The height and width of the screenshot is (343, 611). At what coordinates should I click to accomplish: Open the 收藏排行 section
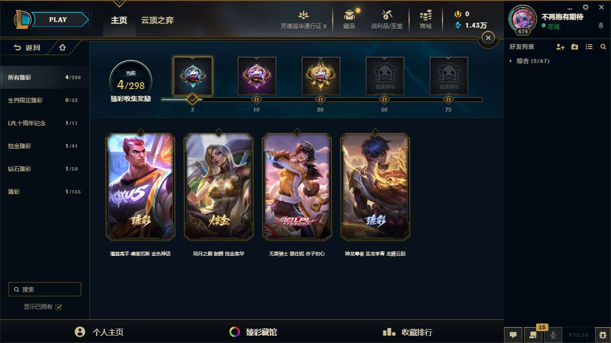click(407, 332)
